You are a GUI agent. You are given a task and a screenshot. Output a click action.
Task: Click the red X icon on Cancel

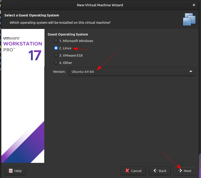click(127, 171)
